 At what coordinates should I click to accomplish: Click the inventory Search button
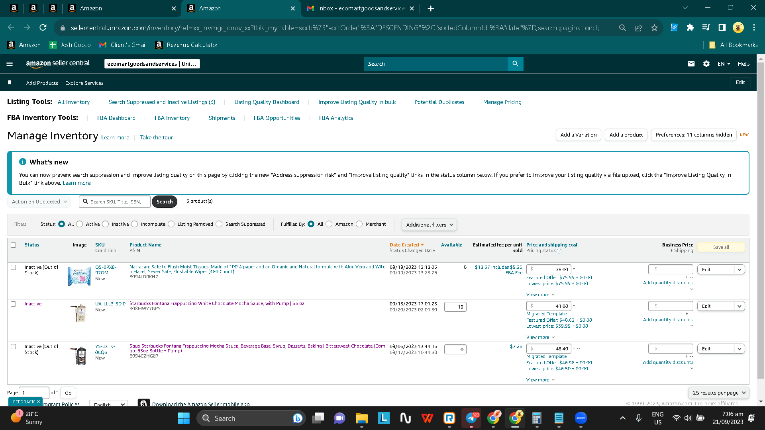pos(165,201)
